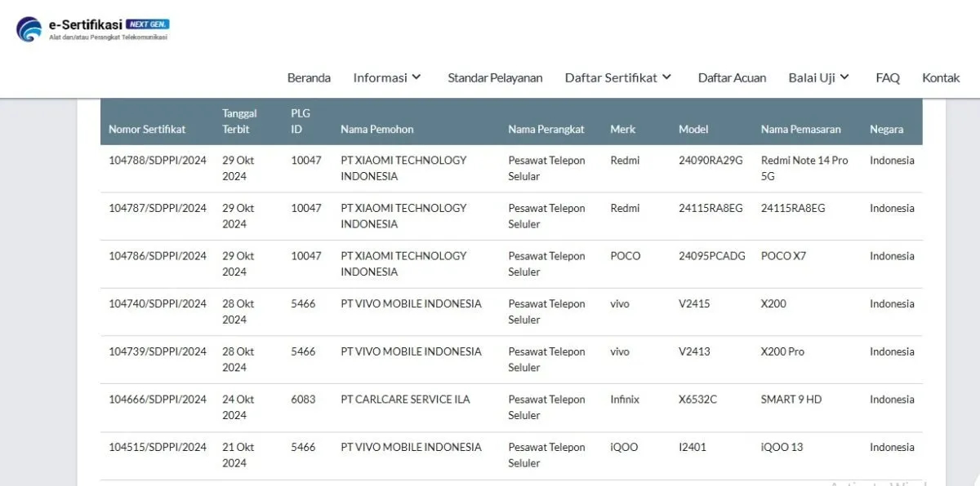Click the Nomor Sertifikat column header

point(147,129)
